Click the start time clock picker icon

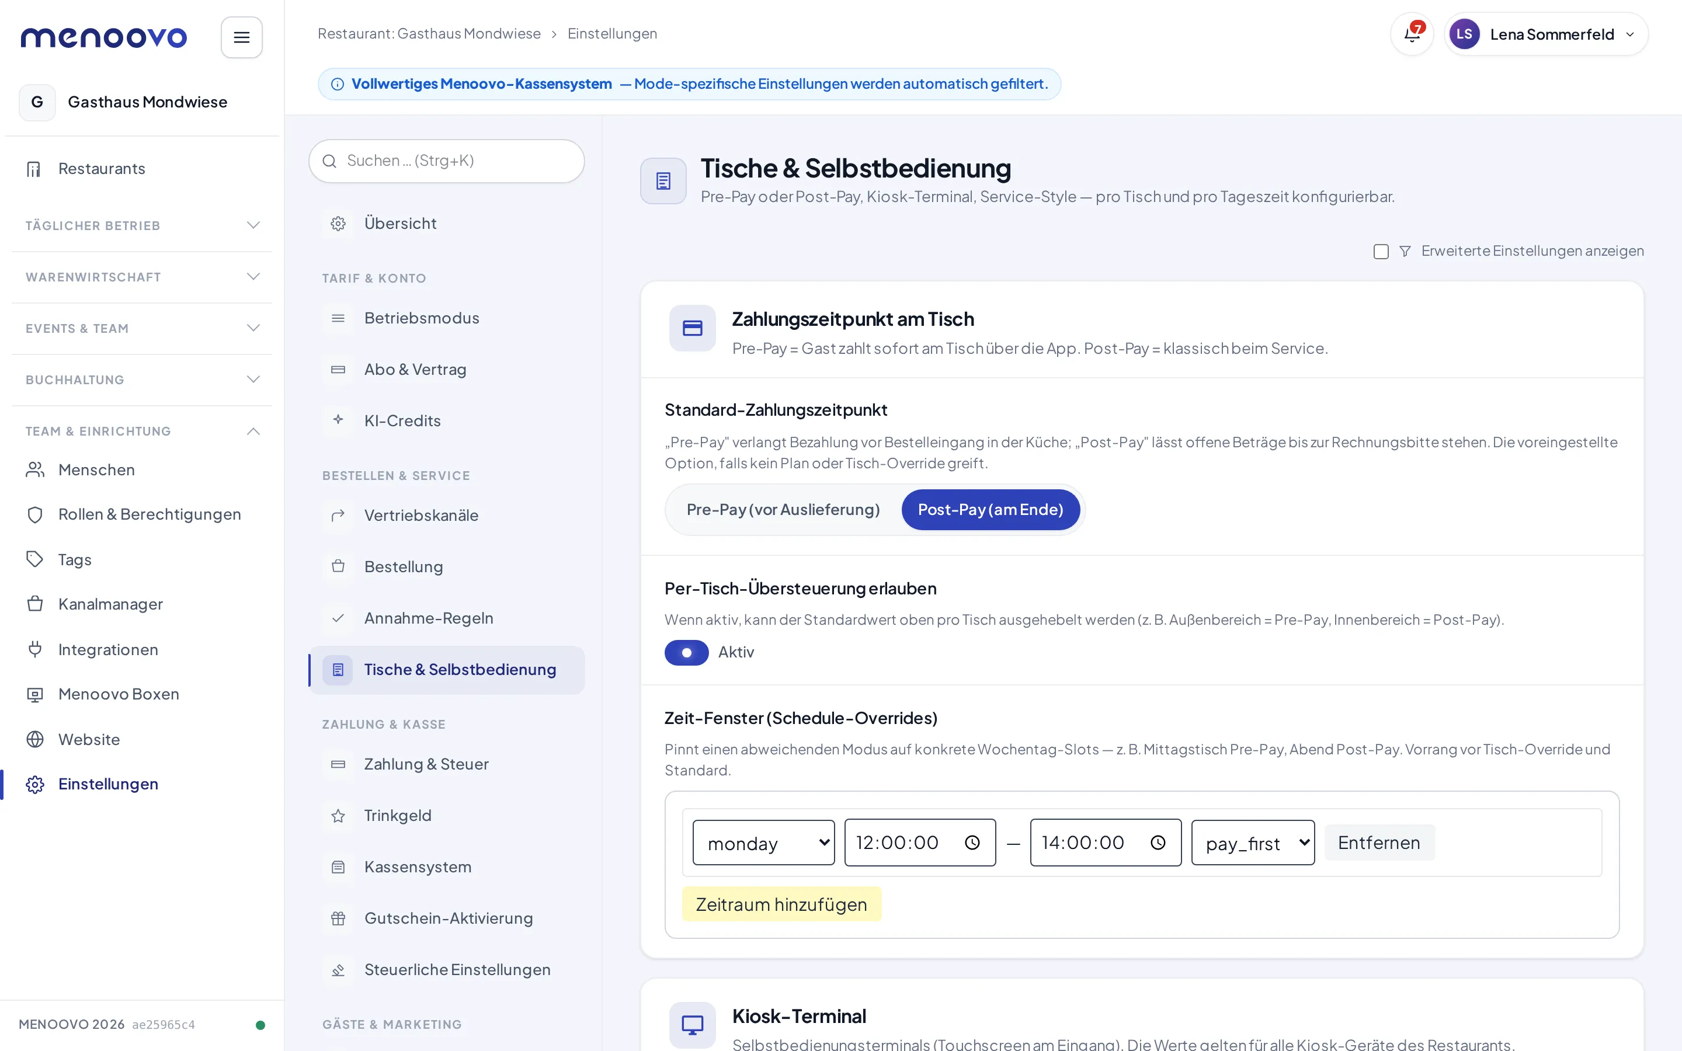(972, 843)
